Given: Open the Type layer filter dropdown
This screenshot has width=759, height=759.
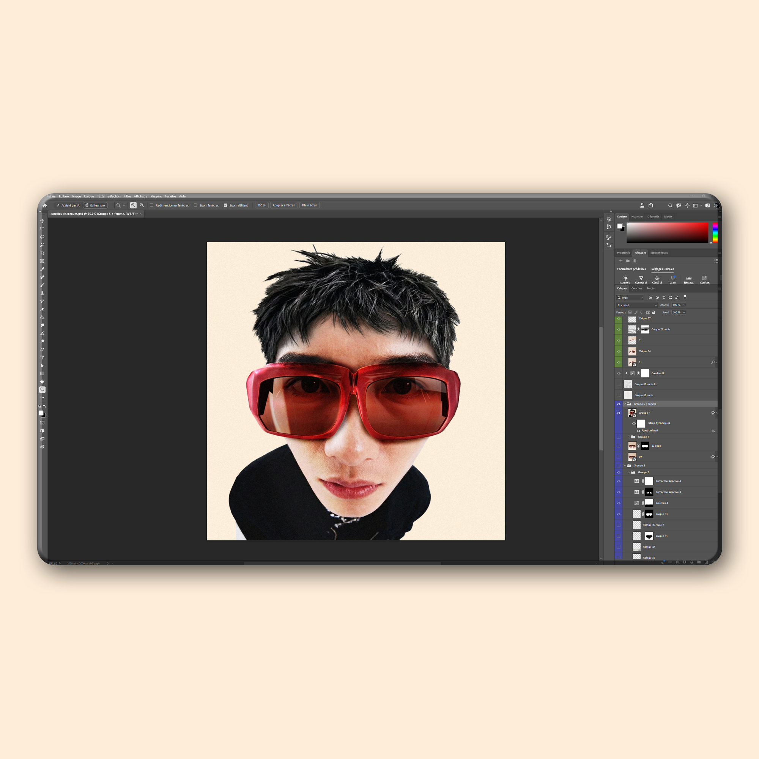Looking at the screenshot, I should pos(630,298).
